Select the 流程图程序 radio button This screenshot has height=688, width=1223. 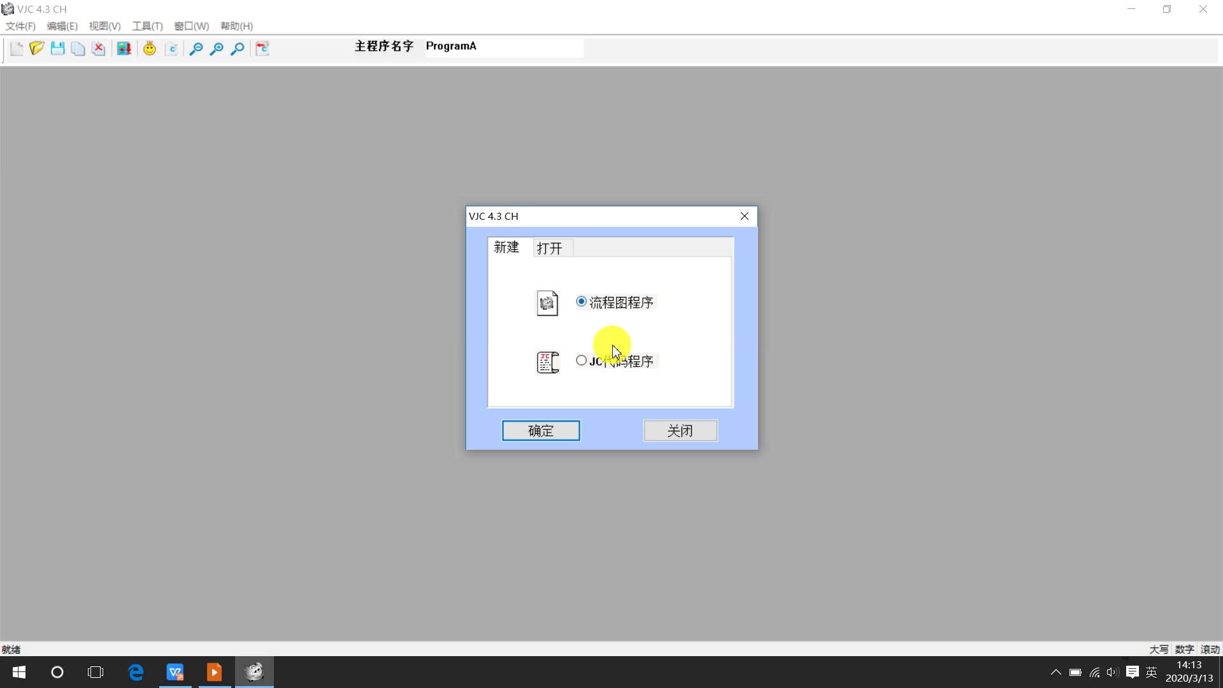point(581,301)
